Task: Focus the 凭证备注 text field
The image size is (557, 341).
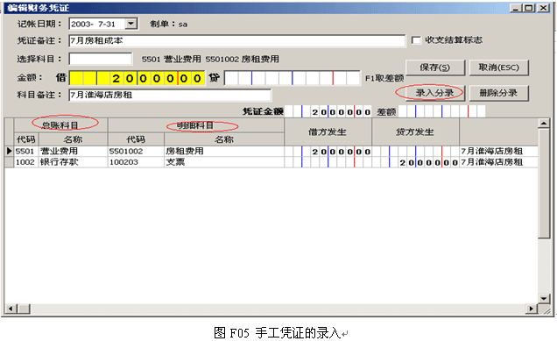Action: (237, 41)
